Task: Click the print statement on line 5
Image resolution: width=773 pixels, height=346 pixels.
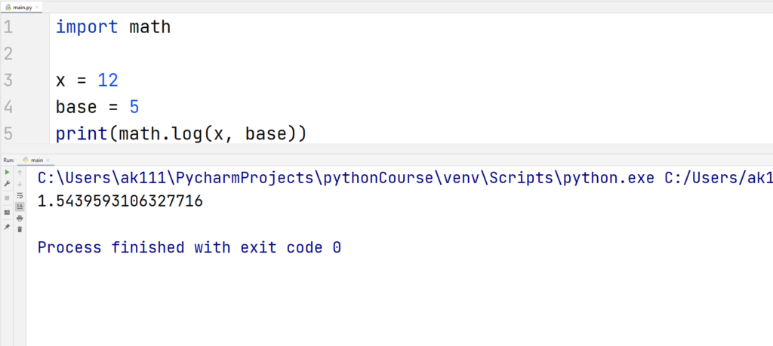Action: 181,133
